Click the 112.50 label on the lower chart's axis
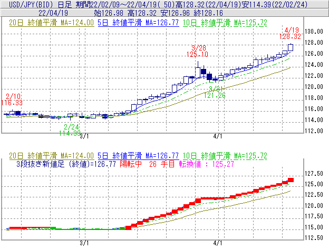 [x=314, y=238]
